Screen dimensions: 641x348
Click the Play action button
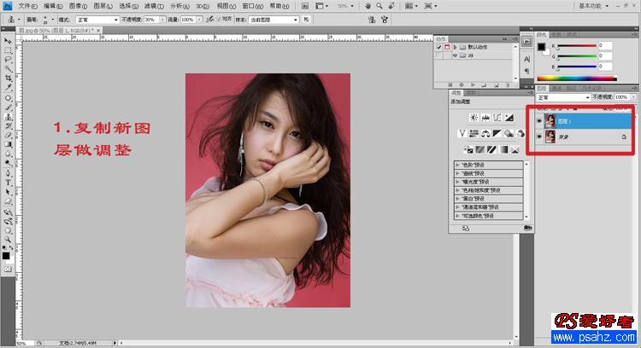pyautogui.click(x=473, y=84)
